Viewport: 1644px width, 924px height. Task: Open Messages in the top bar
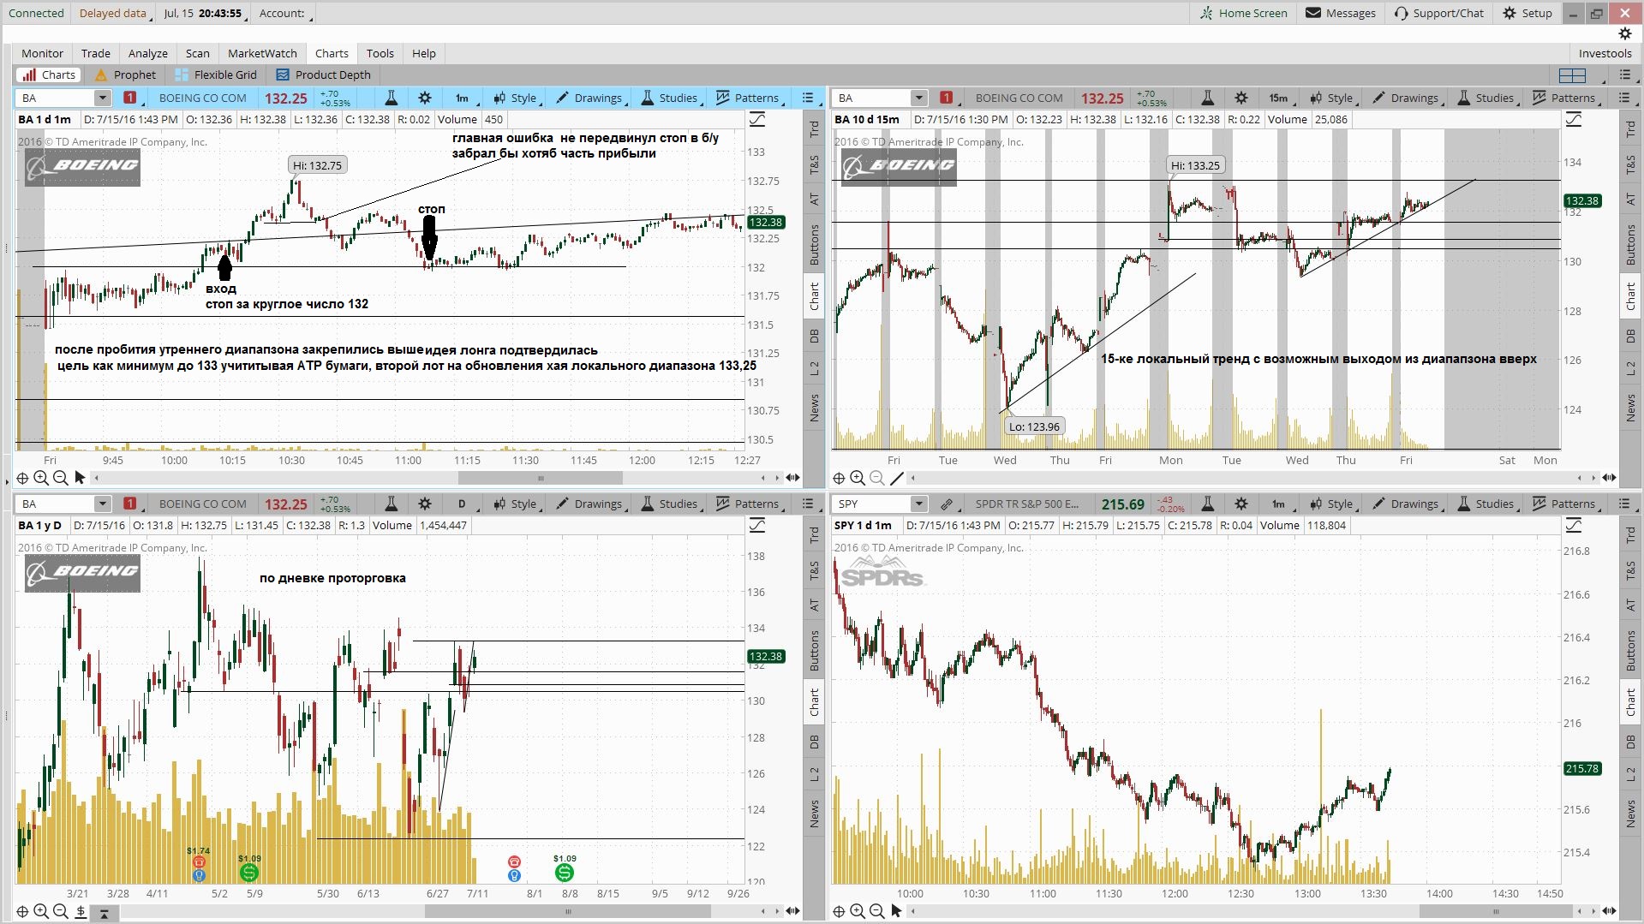click(1341, 13)
